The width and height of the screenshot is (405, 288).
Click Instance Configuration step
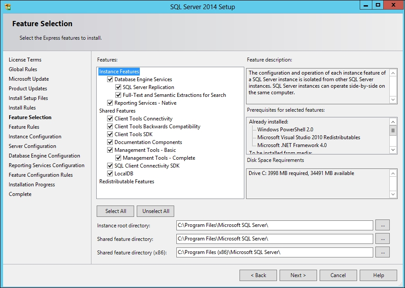point(35,137)
